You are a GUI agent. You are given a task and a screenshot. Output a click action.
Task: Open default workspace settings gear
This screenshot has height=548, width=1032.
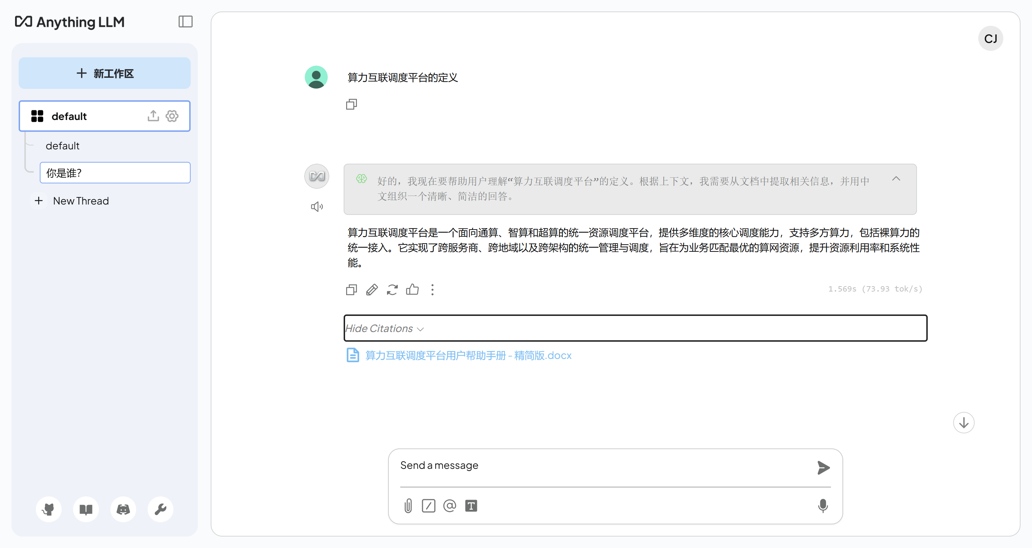point(172,116)
